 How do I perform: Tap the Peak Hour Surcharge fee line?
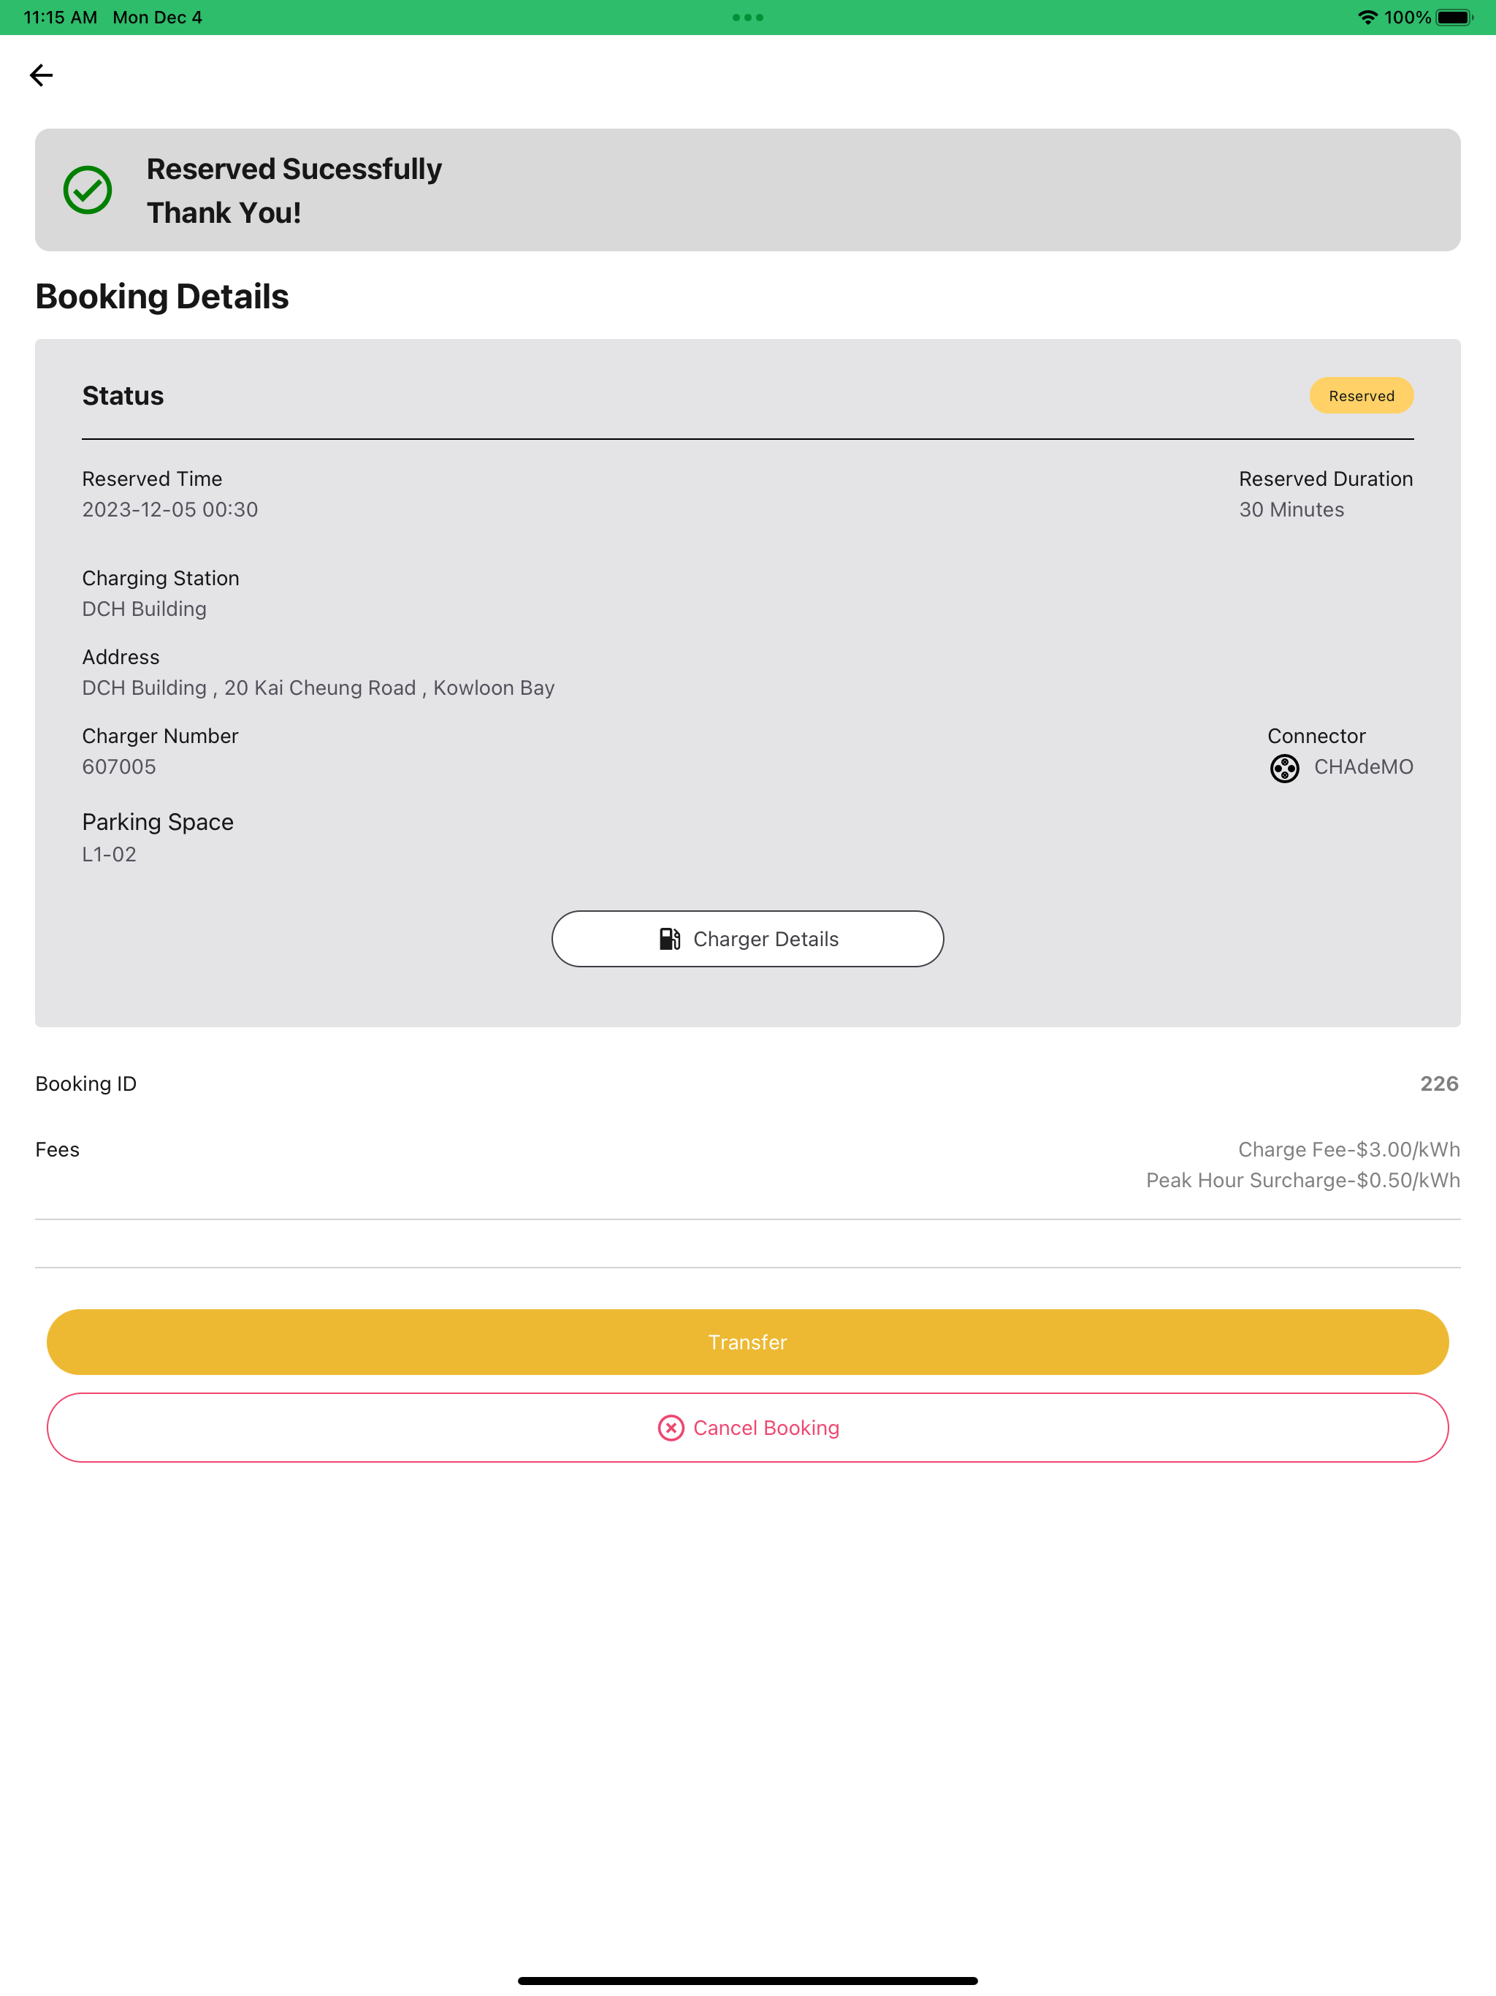[1302, 1180]
